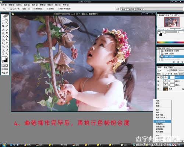This screenshot has width=184, height=147.
Task: Select the Magic Wand tool in the toolbox
Action: point(7,23)
